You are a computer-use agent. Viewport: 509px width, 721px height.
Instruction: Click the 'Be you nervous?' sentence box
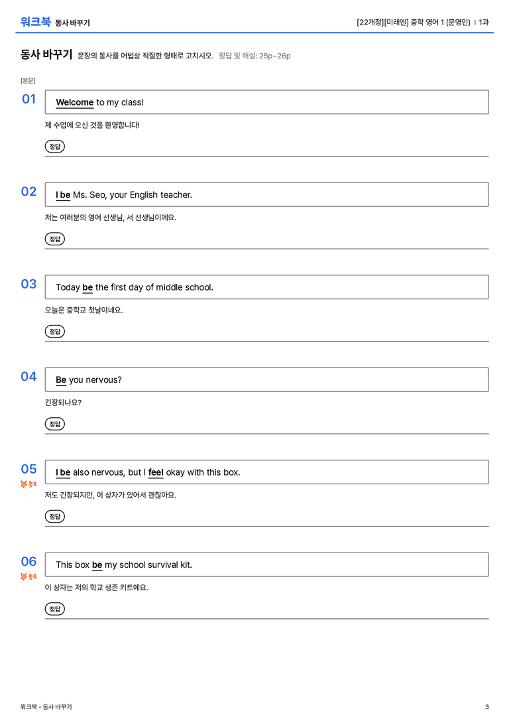point(266,379)
